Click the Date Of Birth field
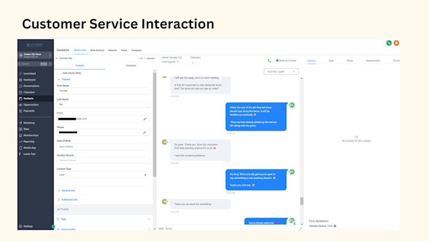The height and width of the screenshot is (241, 429). (103, 147)
